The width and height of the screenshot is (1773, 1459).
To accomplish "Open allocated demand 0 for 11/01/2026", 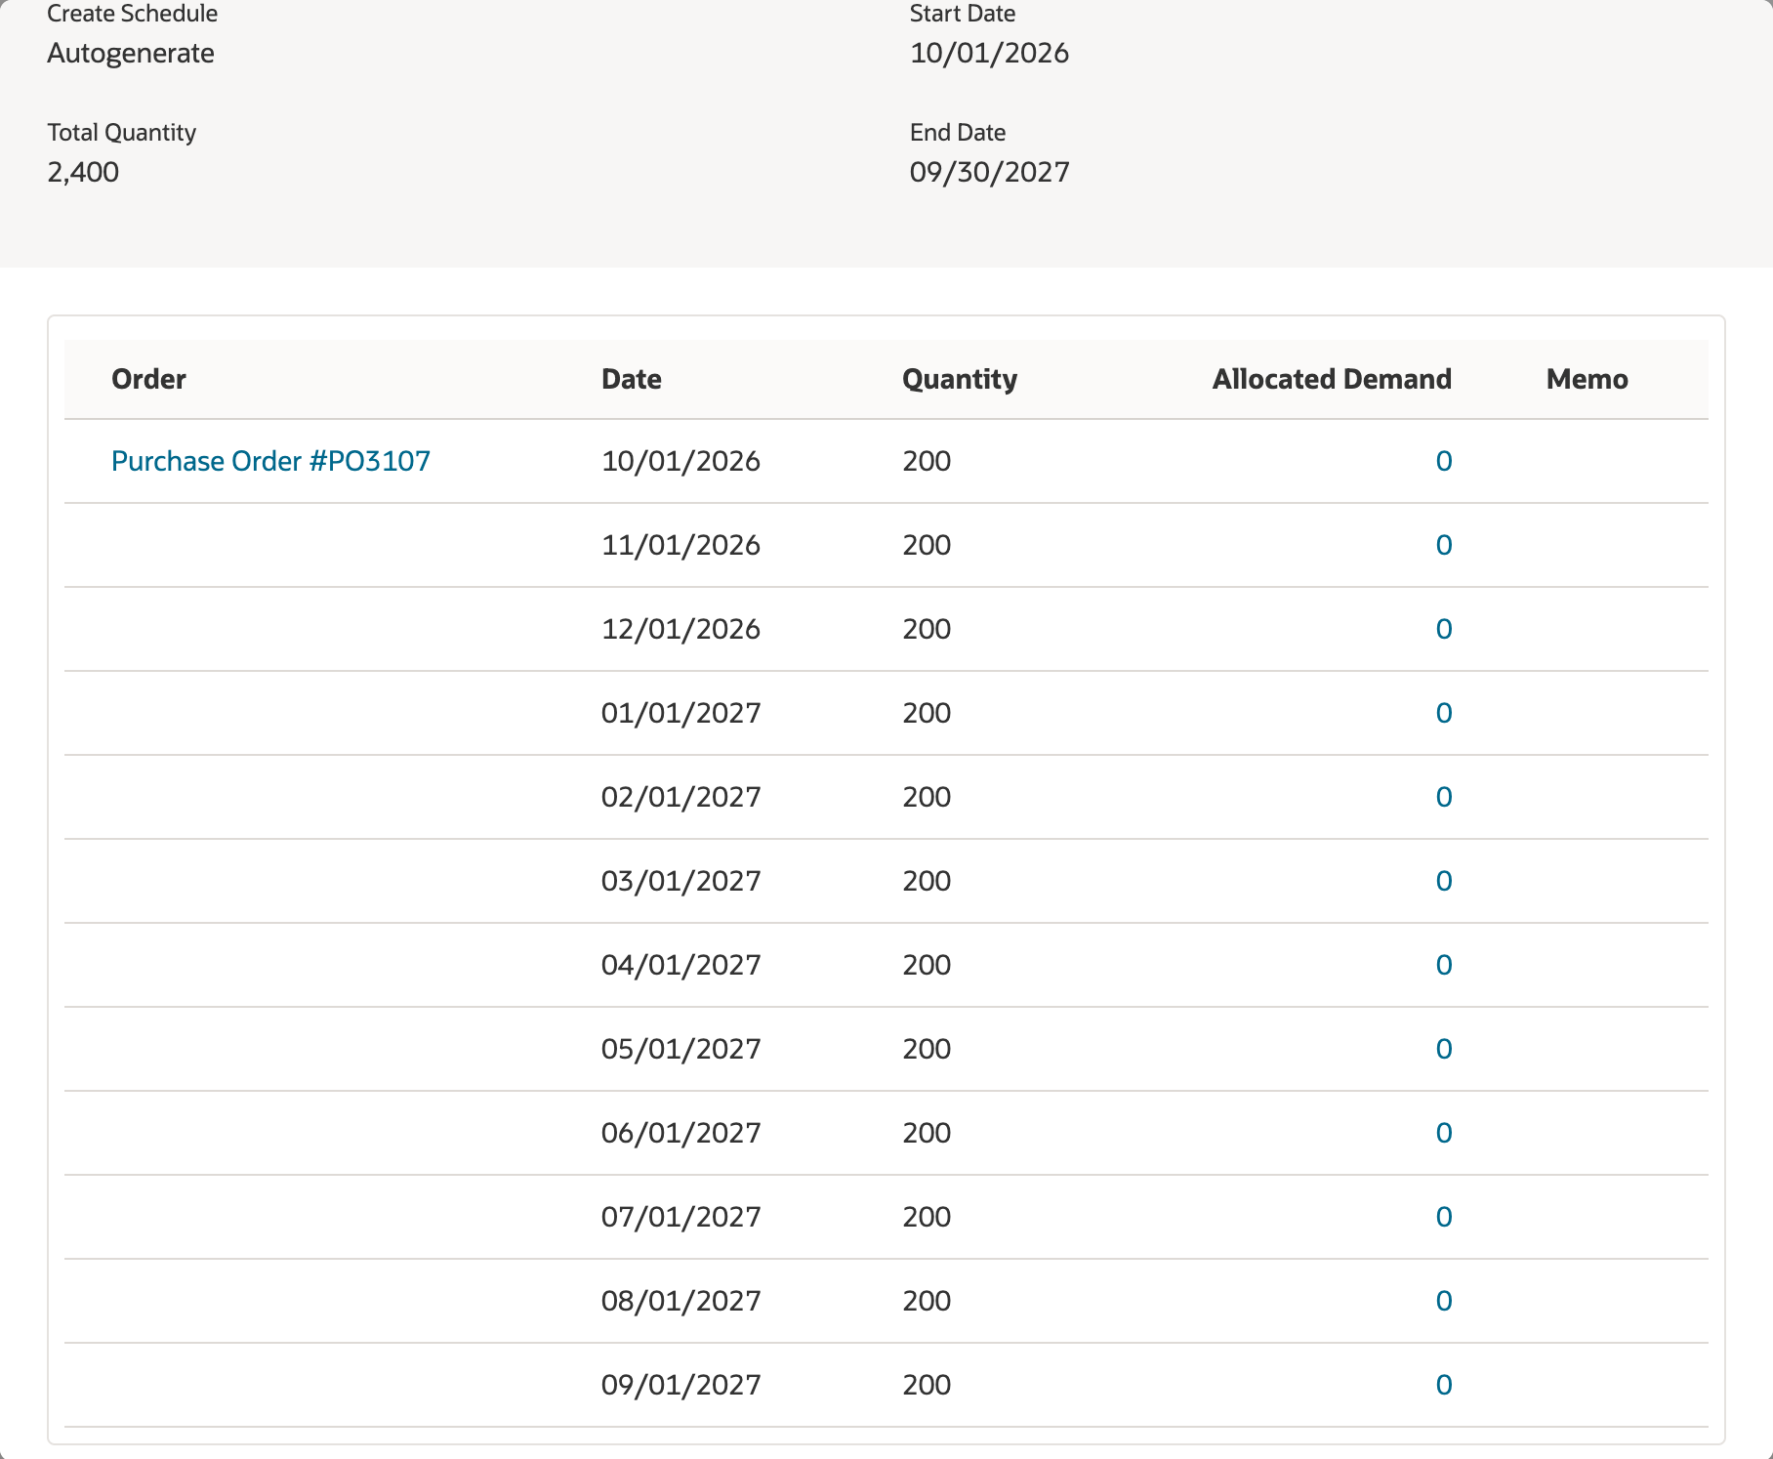I will [1444, 545].
